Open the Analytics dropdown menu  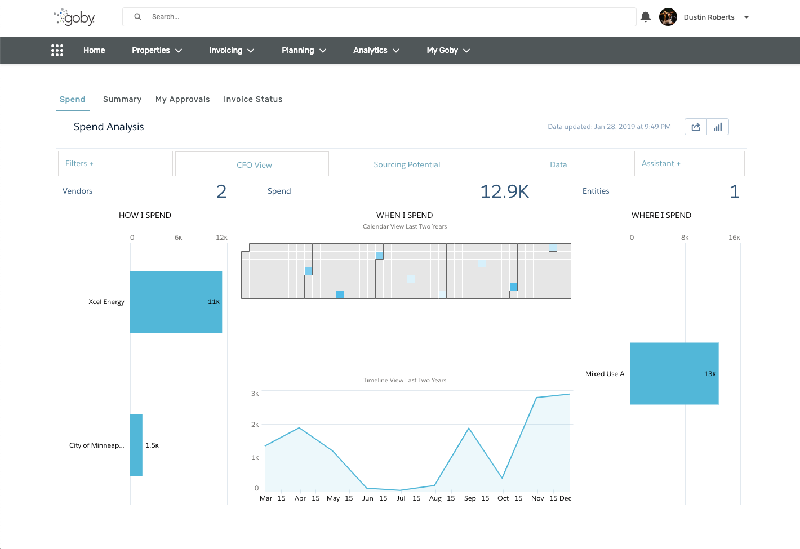(x=376, y=50)
